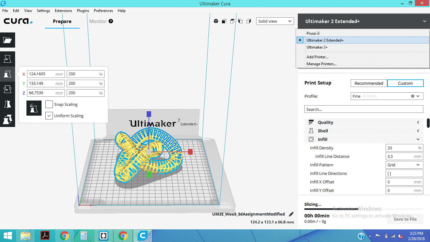Open the Help menu
430x242 pixels.
122,10
